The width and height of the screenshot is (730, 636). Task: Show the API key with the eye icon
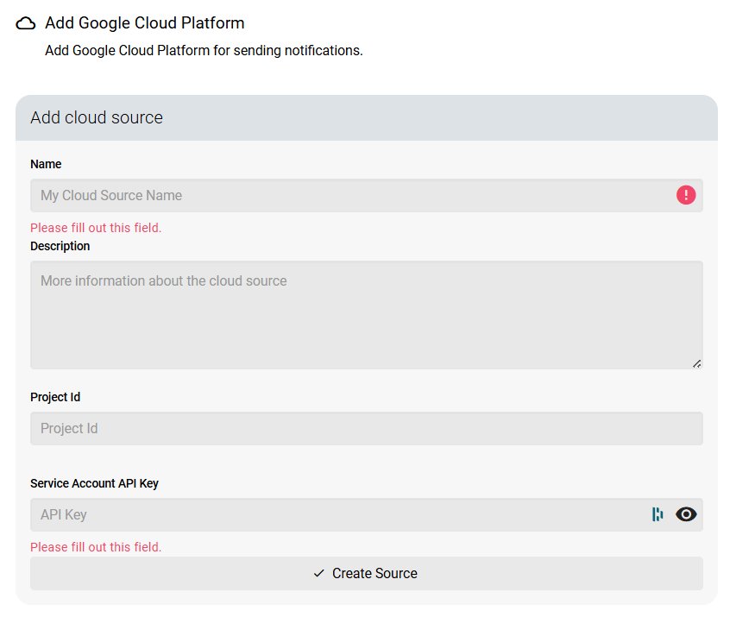pyautogui.click(x=686, y=514)
